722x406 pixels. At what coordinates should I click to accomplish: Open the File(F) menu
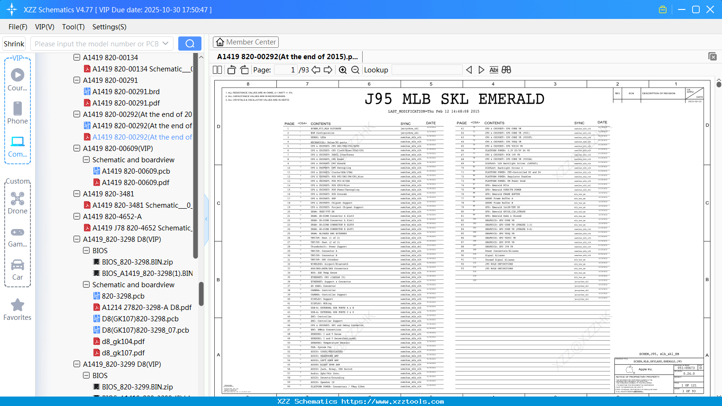[18, 27]
